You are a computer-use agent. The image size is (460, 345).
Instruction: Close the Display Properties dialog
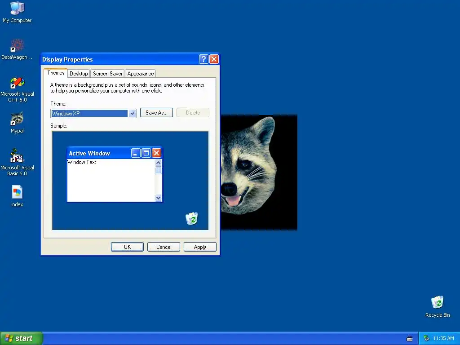(x=214, y=59)
